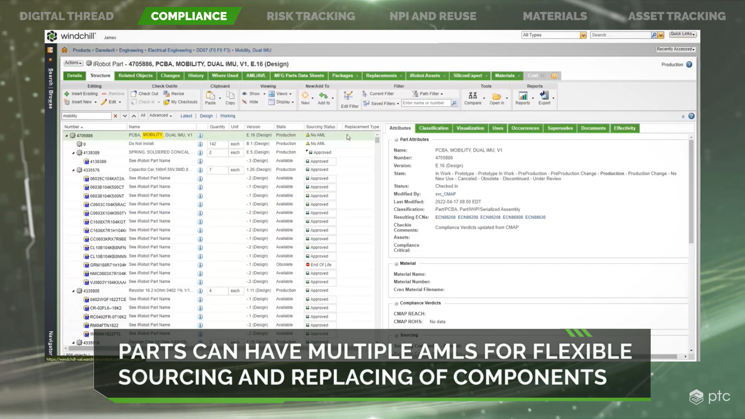Click the Paste clipboard icon
745x419 pixels.
210,95
